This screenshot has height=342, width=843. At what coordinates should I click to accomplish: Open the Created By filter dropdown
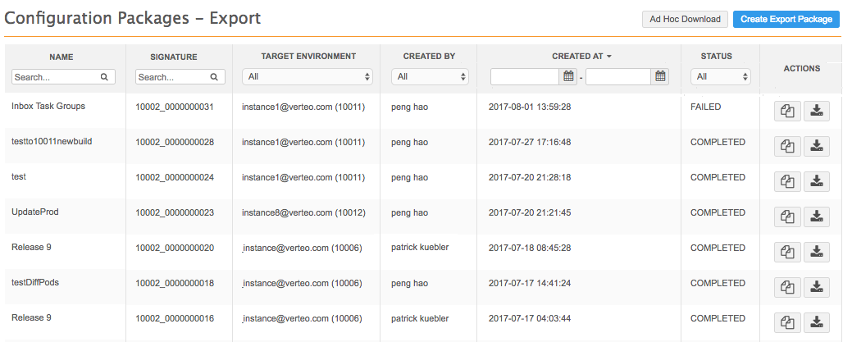click(429, 76)
